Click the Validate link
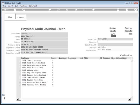 pos(113,31)
